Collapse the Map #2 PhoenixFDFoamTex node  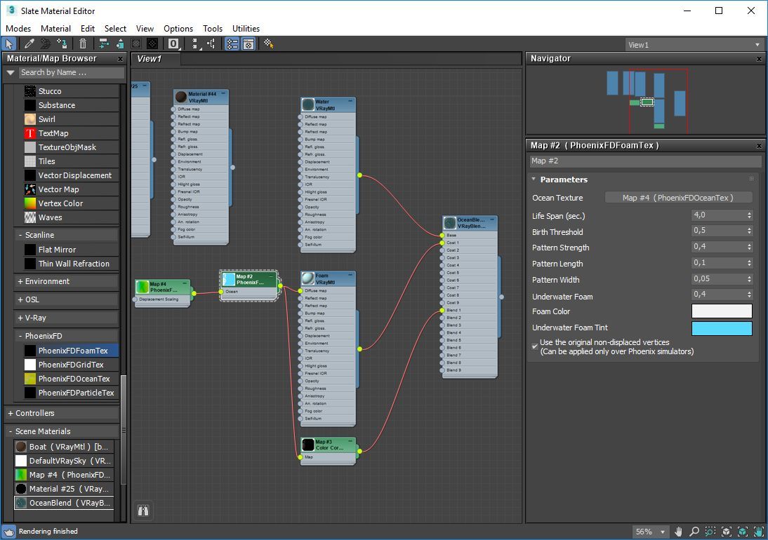click(x=272, y=276)
